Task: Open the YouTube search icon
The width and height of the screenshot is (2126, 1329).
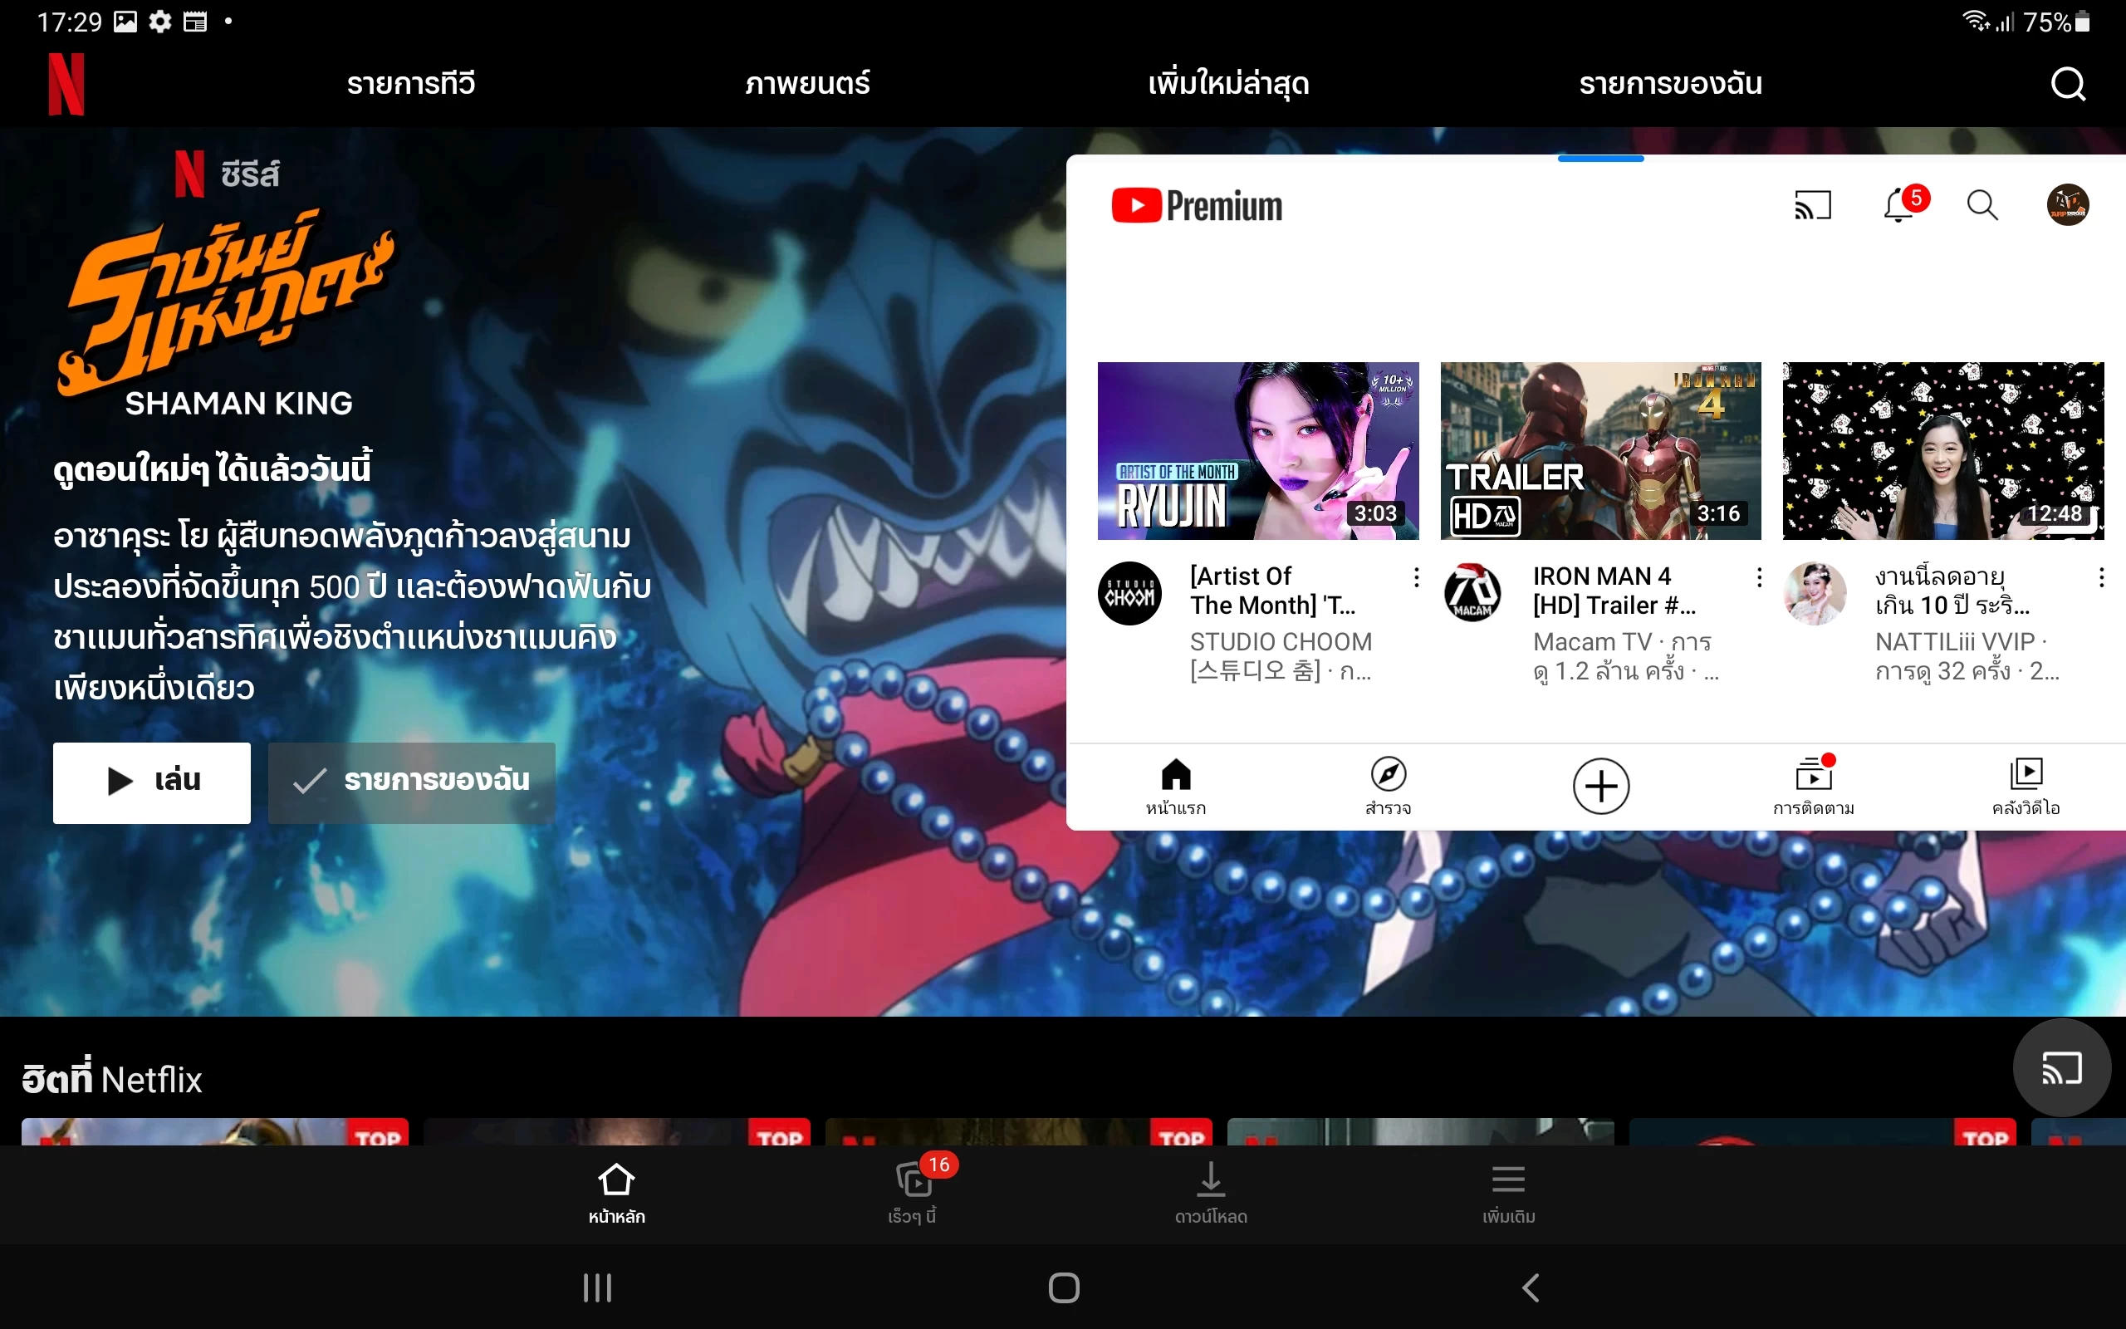Action: [x=1982, y=206]
